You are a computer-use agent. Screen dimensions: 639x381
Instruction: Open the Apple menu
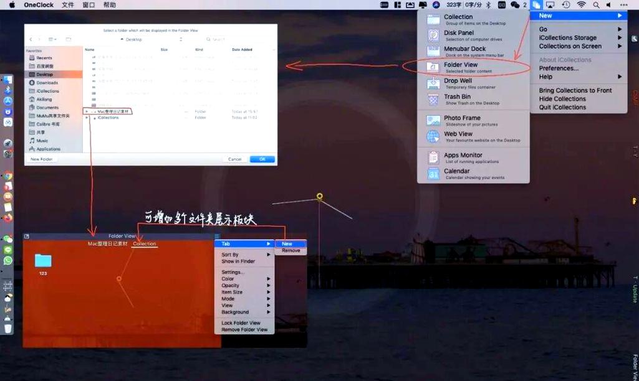point(12,5)
